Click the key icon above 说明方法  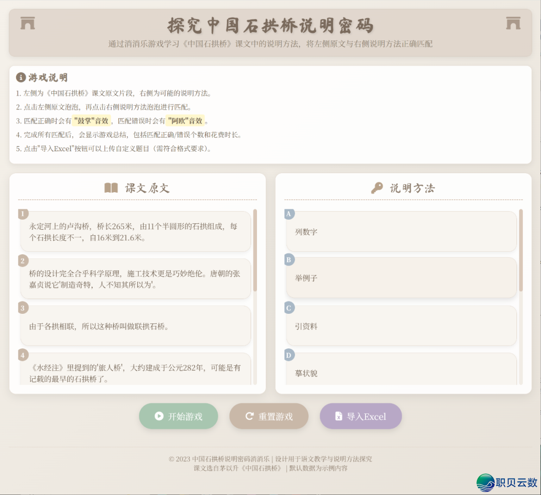[377, 188]
